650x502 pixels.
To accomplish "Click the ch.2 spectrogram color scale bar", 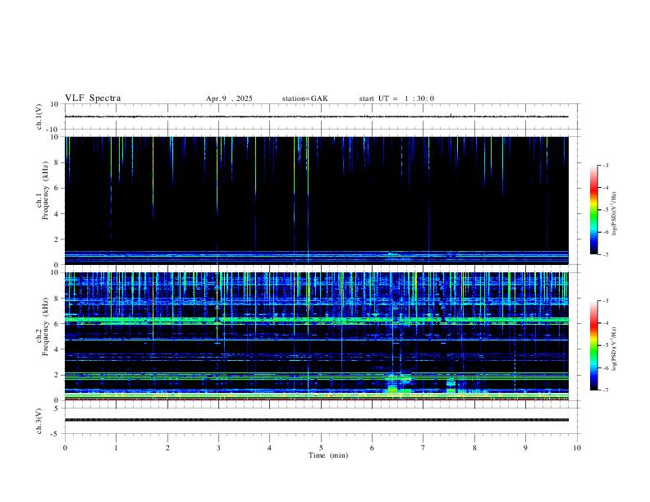I will [x=593, y=345].
